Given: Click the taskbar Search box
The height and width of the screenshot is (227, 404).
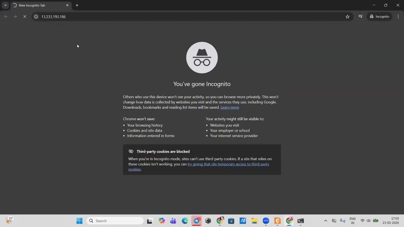Looking at the screenshot, I should [x=115, y=221].
